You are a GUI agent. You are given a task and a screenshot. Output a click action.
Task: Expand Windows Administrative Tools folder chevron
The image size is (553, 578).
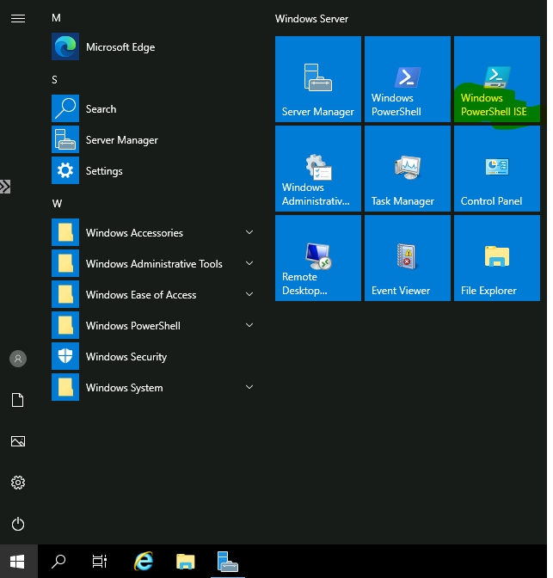coord(249,263)
